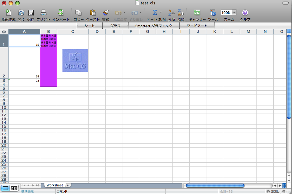This screenshot has height=194, width=292.
Task: Add a new sheet with the plus button
Action: [x=68, y=185]
